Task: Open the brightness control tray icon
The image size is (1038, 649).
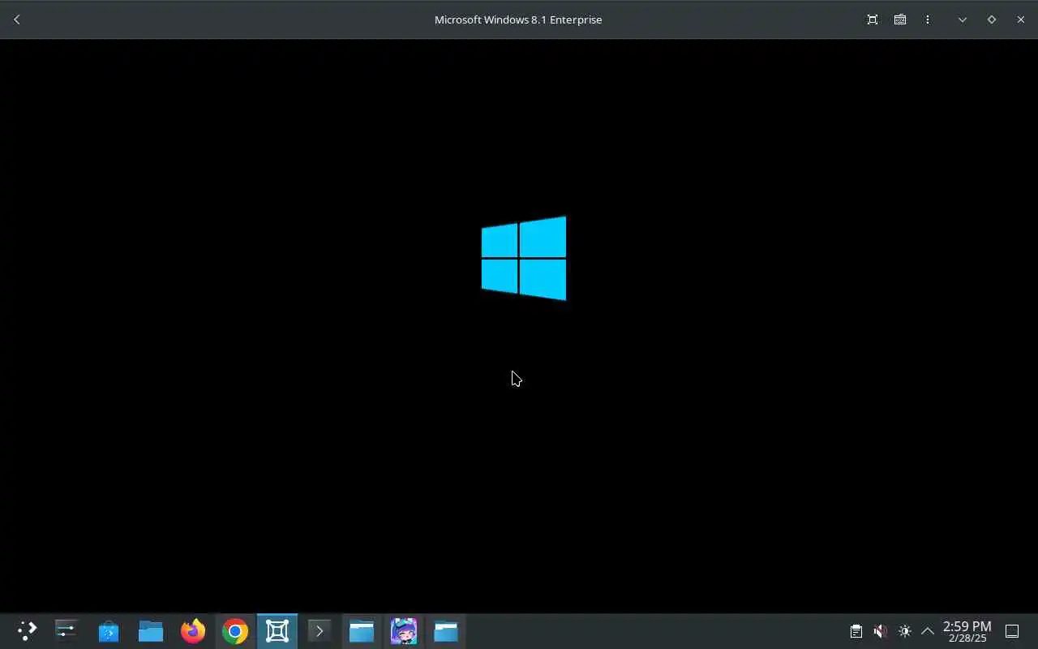Action: click(905, 631)
